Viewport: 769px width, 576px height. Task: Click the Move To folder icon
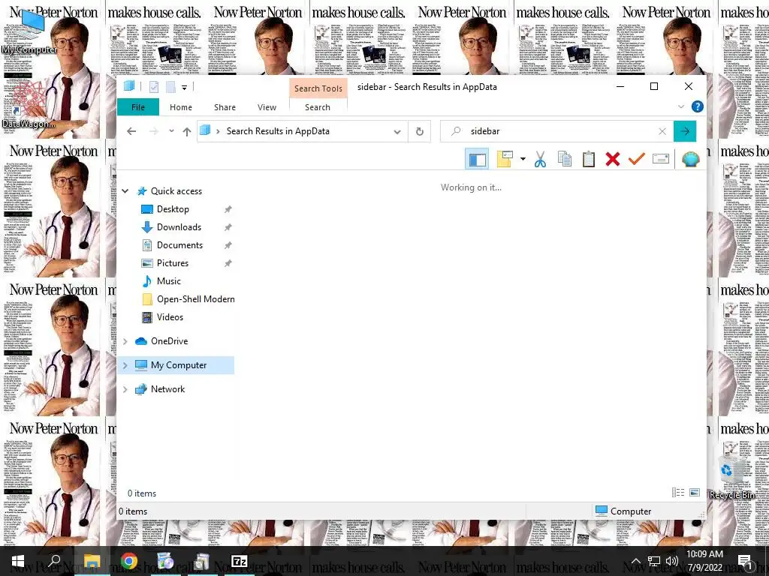505,159
